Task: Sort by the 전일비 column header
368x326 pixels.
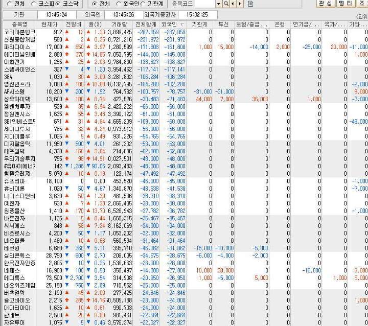Action: click(x=74, y=24)
